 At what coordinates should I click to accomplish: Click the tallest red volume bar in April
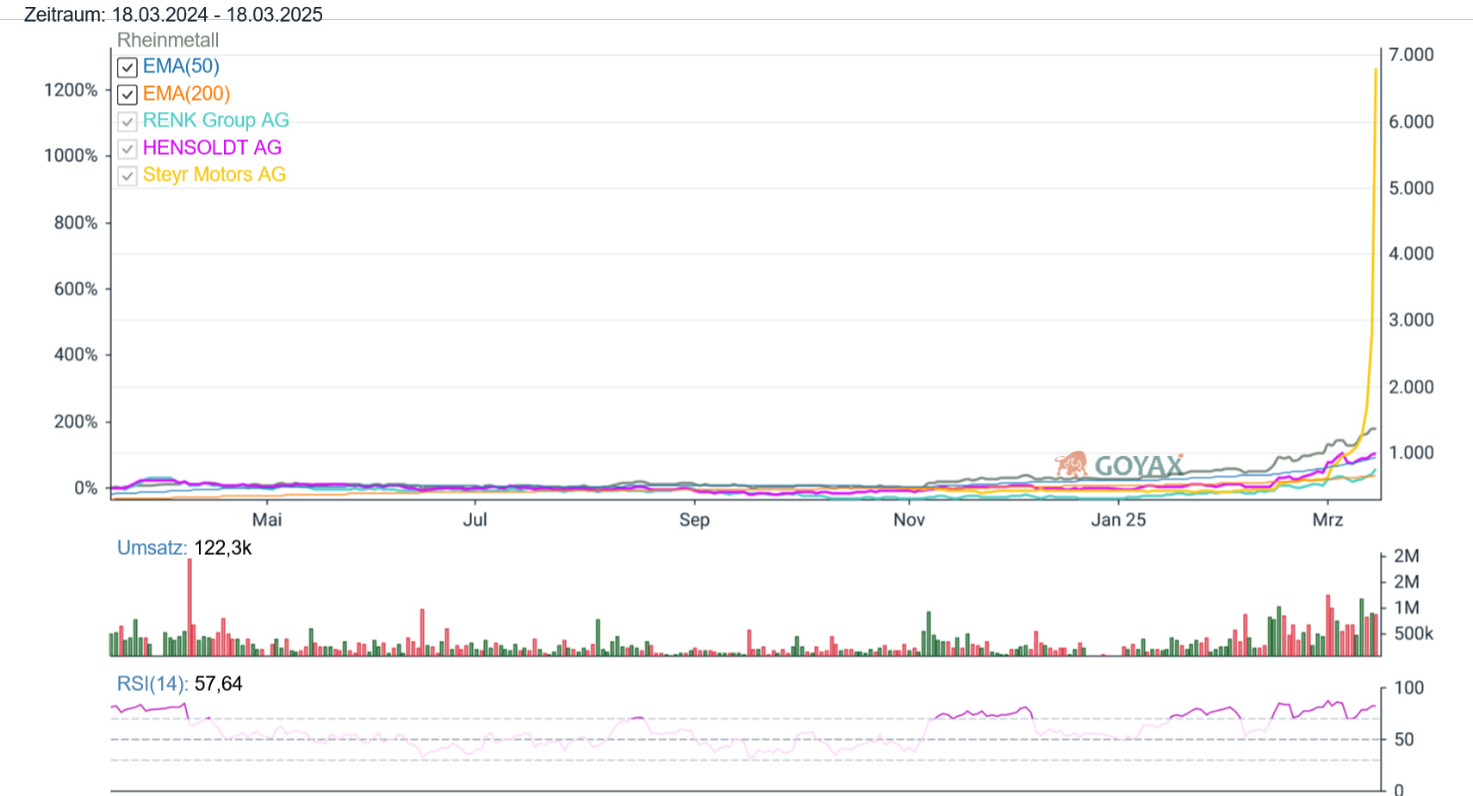(x=190, y=608)
